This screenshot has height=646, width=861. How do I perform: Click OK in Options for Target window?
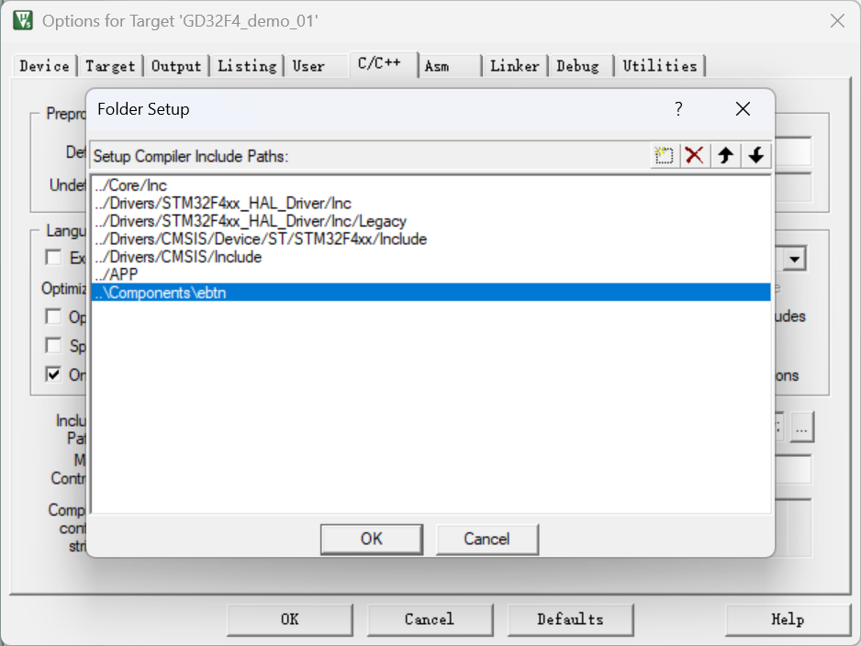point(290,619)
